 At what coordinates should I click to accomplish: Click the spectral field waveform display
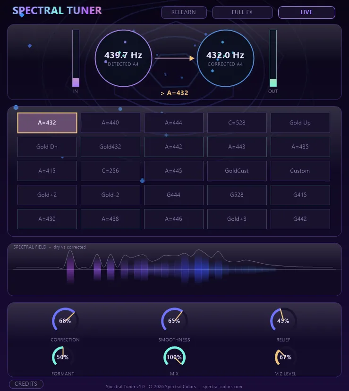(175, 269)
